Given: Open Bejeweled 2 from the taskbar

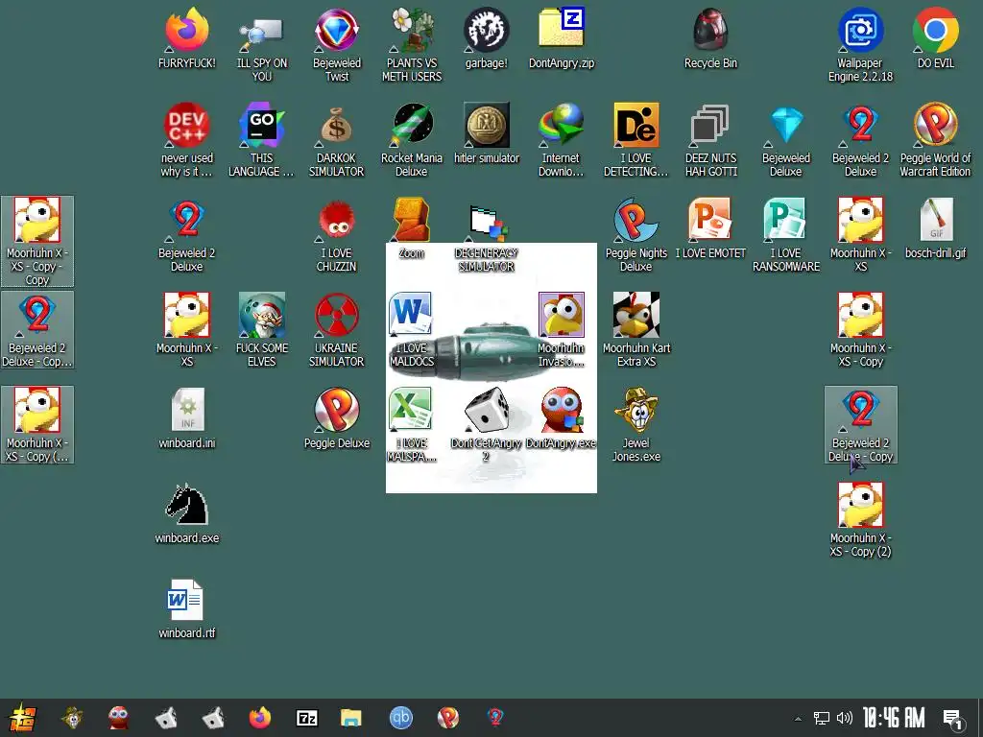Looking at the screenshot, I should tap(495, 717).
